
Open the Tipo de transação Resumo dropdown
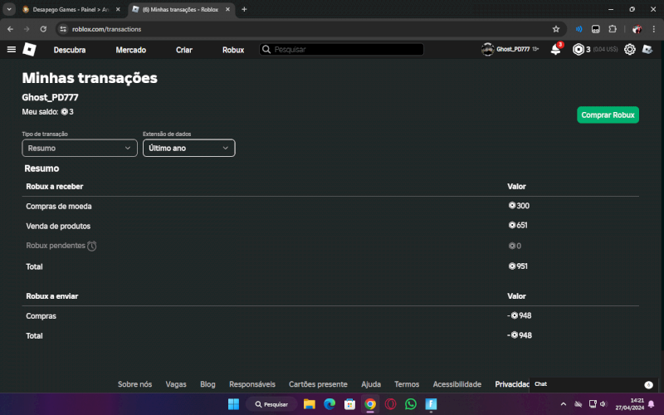pyautogui.click(x=80, y=149)
